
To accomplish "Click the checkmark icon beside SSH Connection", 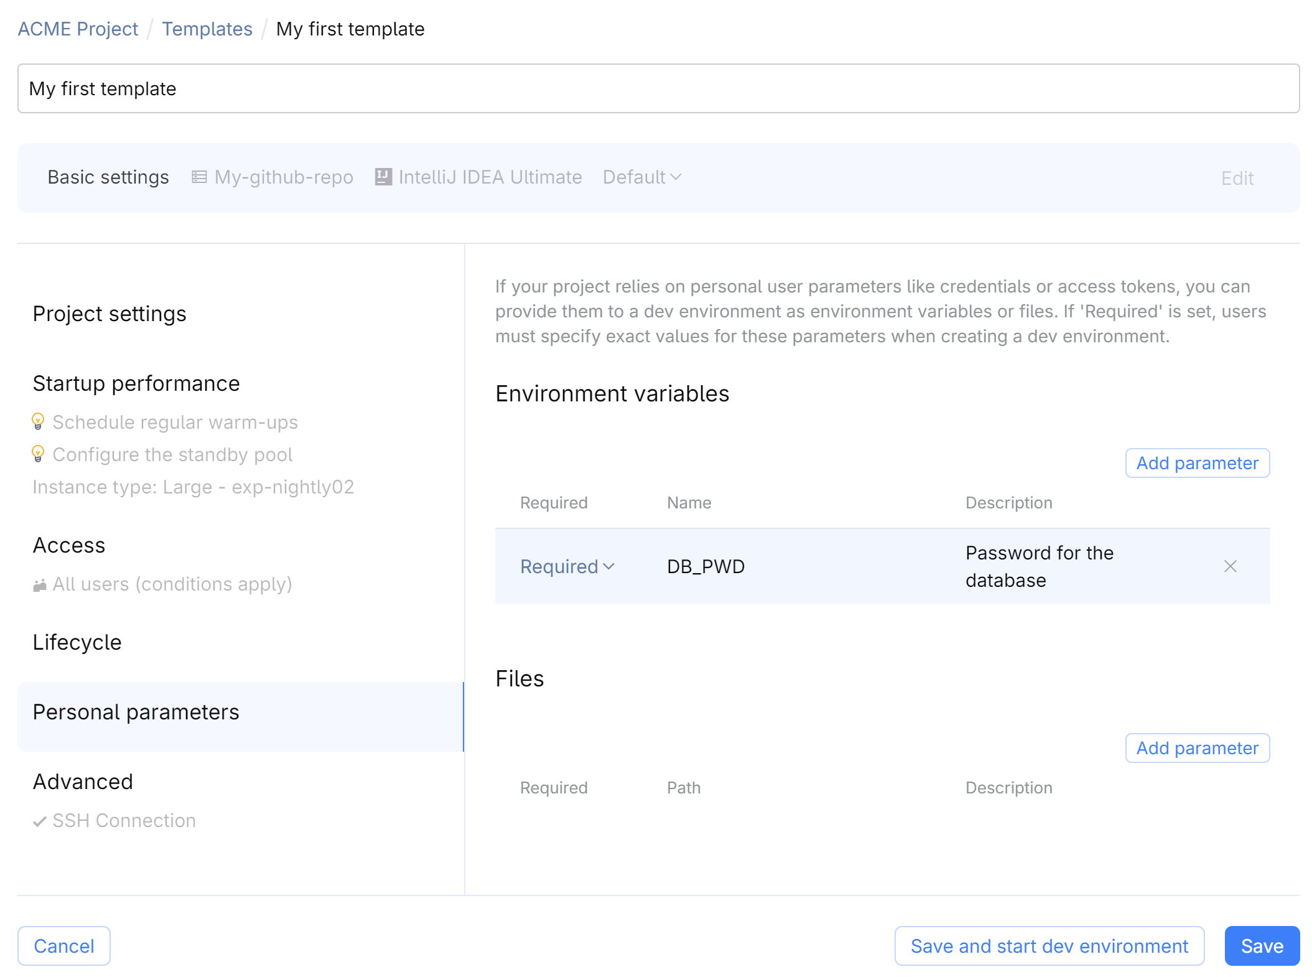I will (40, 820).
